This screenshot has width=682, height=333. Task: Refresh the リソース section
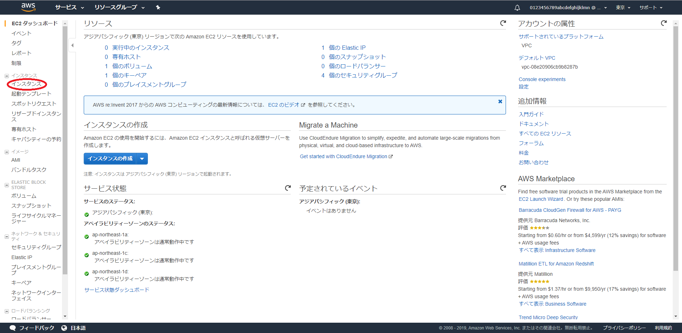[503, 23]
